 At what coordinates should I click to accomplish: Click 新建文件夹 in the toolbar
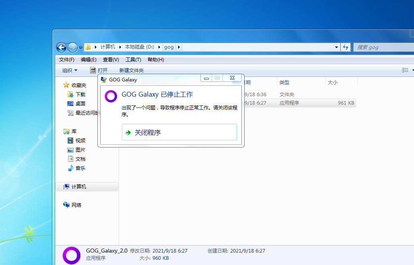pyautogui.click(x=132, y=70)
